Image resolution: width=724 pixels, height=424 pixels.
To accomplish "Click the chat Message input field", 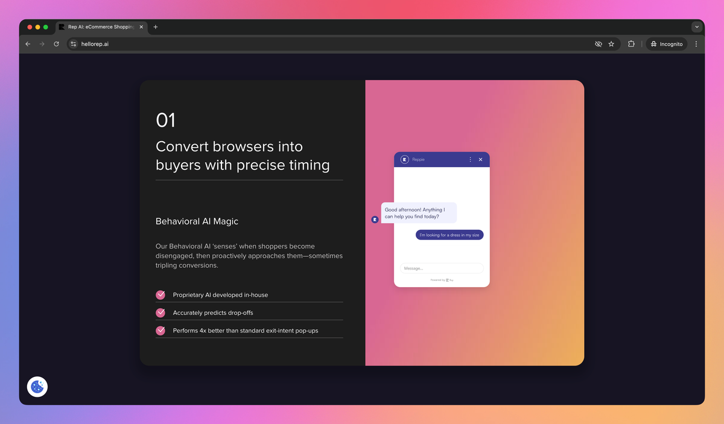I will [x=442, y=268].
